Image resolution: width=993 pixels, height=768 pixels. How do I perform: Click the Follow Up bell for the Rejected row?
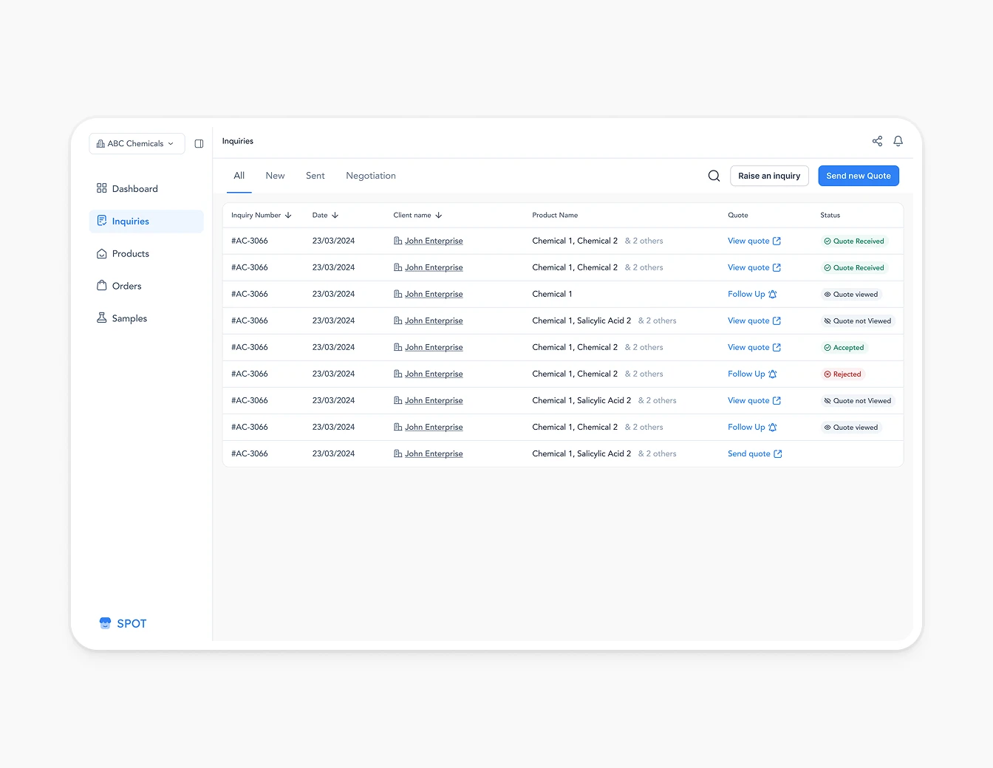pyautogui.click(x=773, y=374)
